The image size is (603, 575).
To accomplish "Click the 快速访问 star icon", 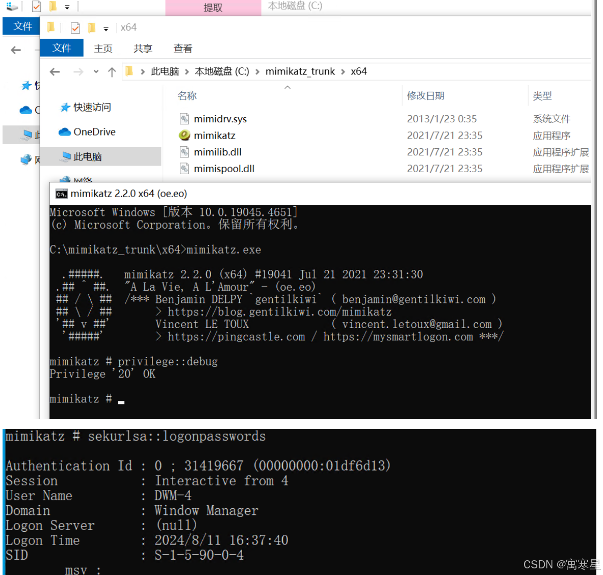I will click(65, 107).
